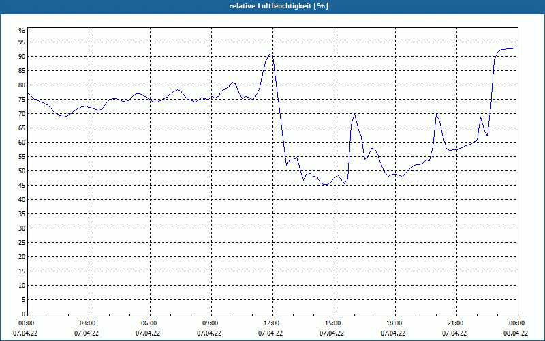Screen dimensions: 545x341
Task: Click the '00:00' label above date 08.04.22
Action: (518, 323)
